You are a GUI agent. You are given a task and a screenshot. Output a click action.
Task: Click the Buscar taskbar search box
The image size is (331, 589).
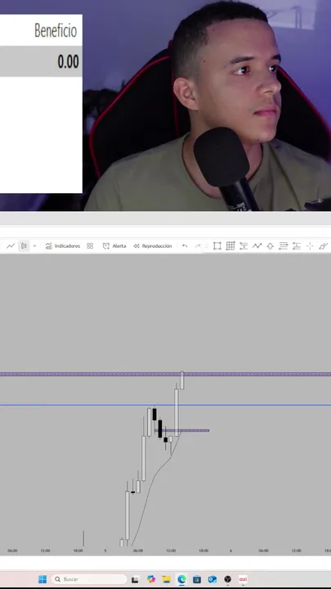click(89, 579)
